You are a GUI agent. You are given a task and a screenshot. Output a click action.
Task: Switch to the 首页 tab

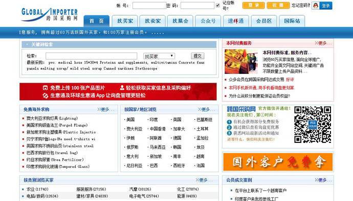[96, 21]
